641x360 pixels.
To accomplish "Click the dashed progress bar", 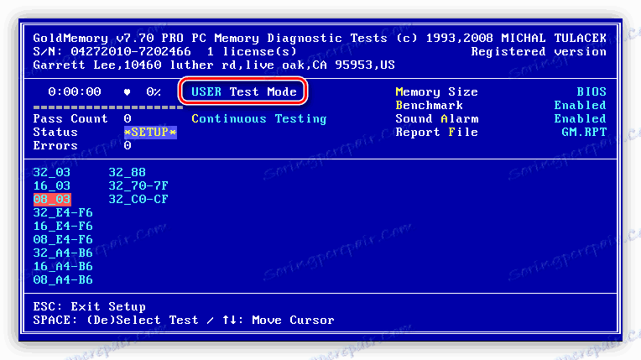I will 108,107.
